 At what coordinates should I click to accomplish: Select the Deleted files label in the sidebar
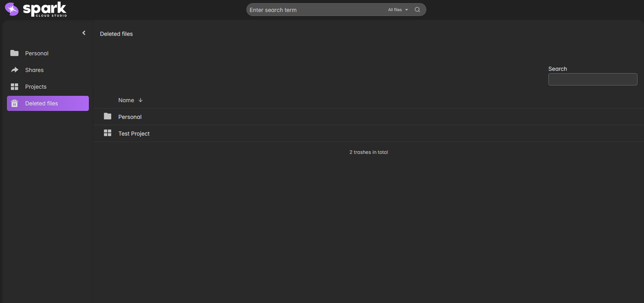tap(41, 104)
